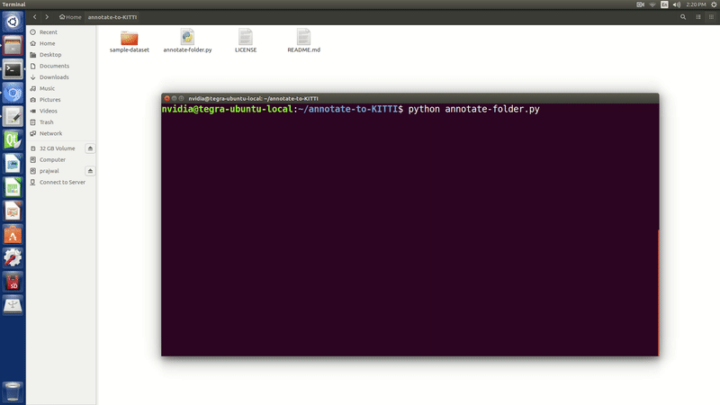Eject the prajwal drive

point(90,171)
